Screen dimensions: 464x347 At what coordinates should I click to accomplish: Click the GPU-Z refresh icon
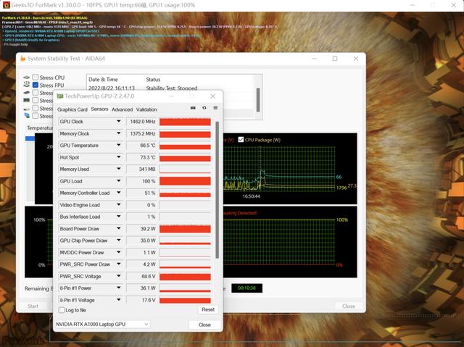[204, 108]
